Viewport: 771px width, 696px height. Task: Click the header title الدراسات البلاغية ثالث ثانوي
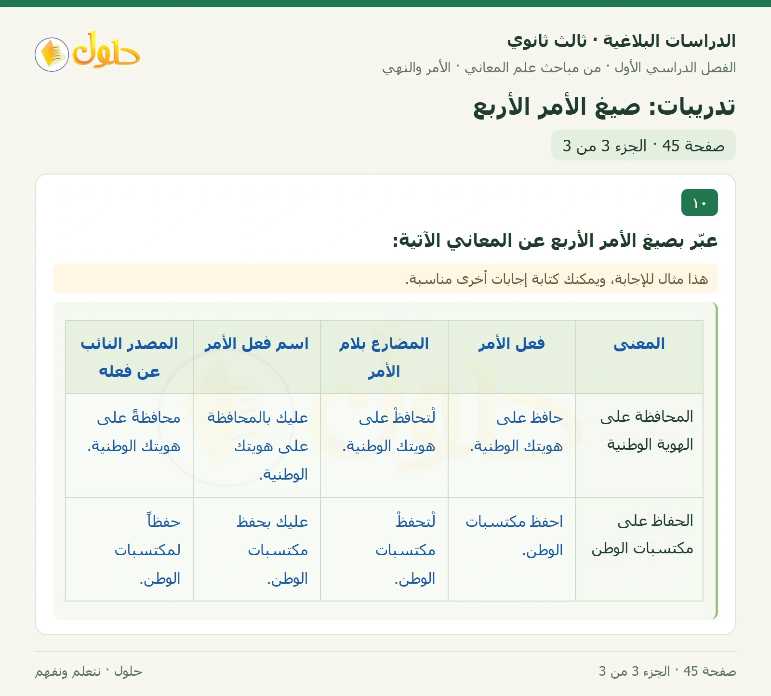click(x=621, y=41)
